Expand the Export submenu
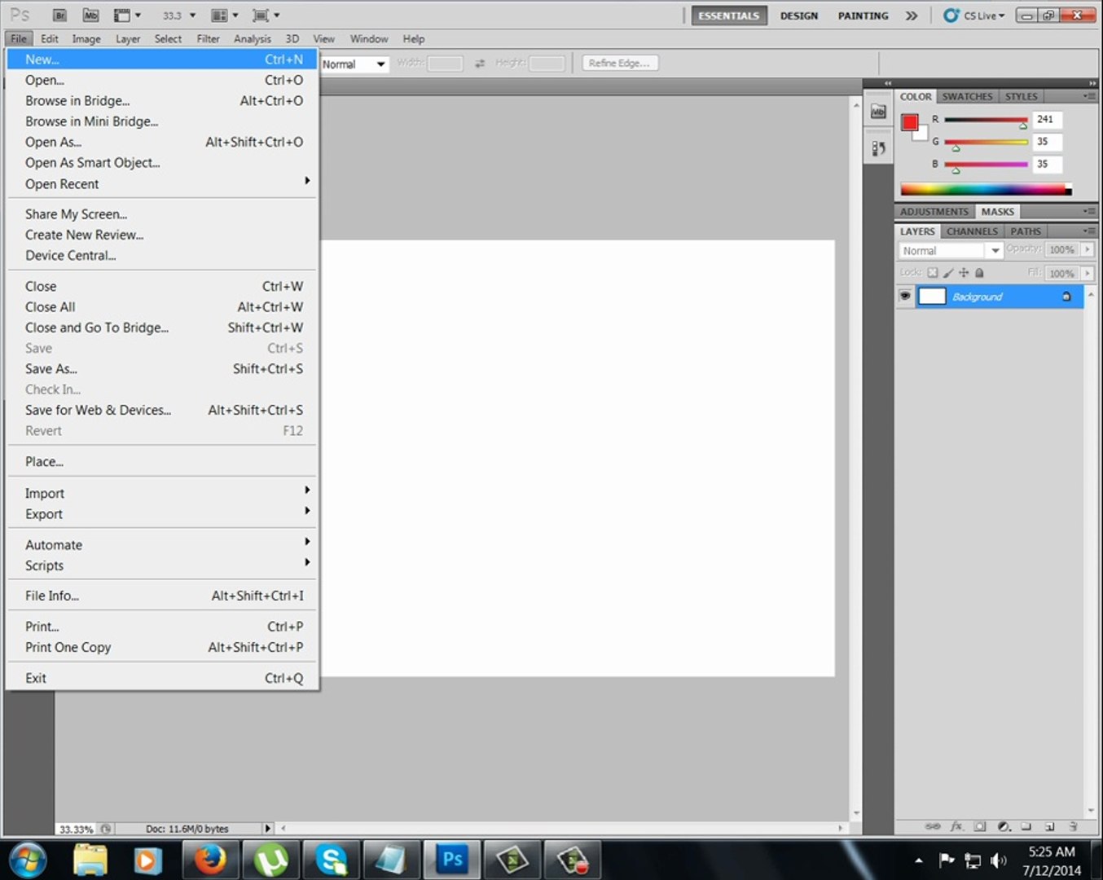Viewport: 1103px width, 880px height. tap(162, 514)
